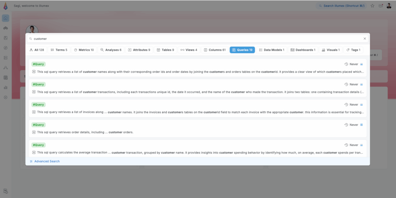Viewport: 396px width, 198px height.
Task: Click the Home icon in left sidebar
Action: pyautogui.click(x=5, y=18)
